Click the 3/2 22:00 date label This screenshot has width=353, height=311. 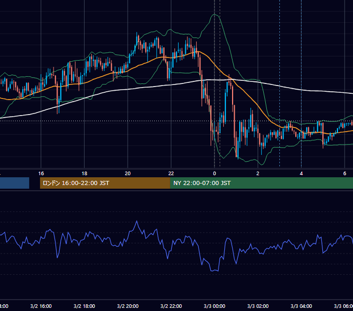(x=171, y=306)
